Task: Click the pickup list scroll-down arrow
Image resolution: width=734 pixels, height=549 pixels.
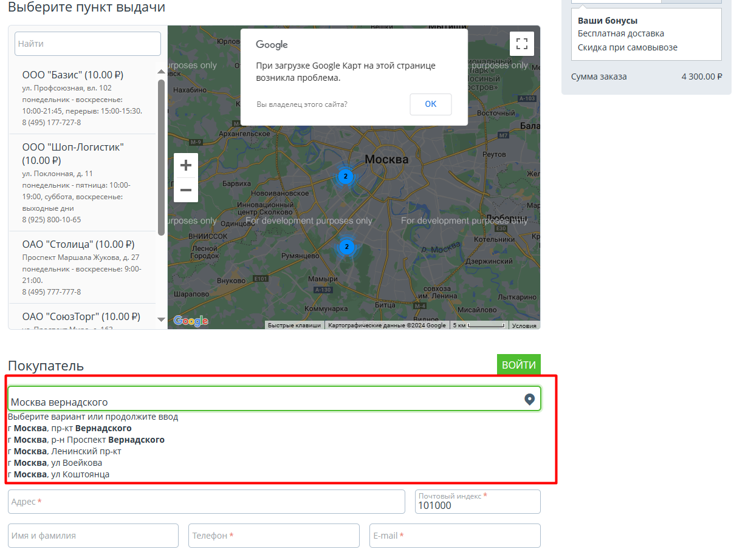Action: click(x=161, y=319)
